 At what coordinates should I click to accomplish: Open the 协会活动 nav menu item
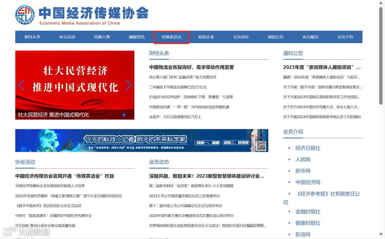[67, 37]
